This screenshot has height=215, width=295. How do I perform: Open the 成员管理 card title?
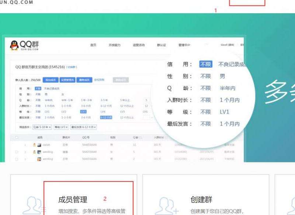[x=73, y=200]
